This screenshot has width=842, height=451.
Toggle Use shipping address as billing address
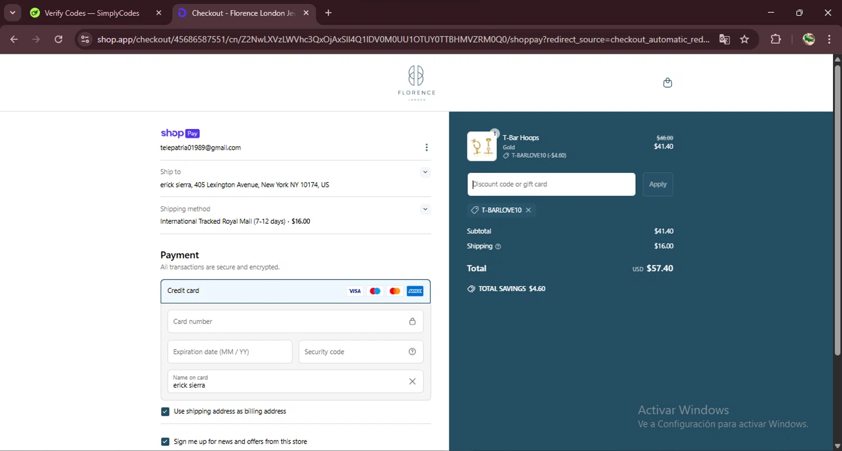[165, 412]
